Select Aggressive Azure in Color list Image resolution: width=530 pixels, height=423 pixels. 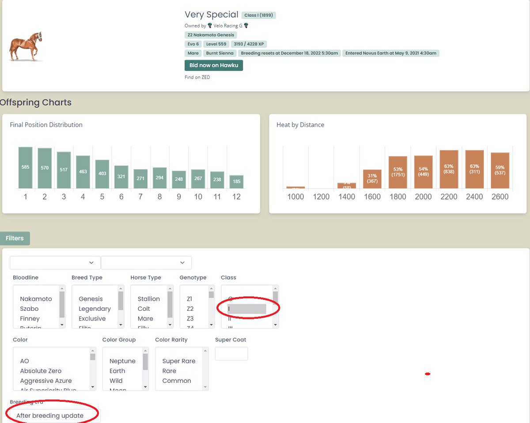pyautogui.click(x=45, y=381)
